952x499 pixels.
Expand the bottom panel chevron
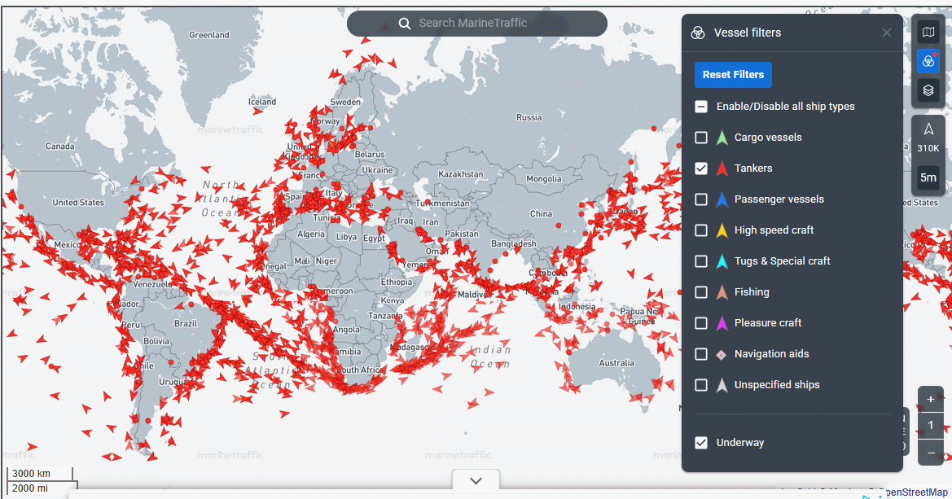click(x=476, y=480)
